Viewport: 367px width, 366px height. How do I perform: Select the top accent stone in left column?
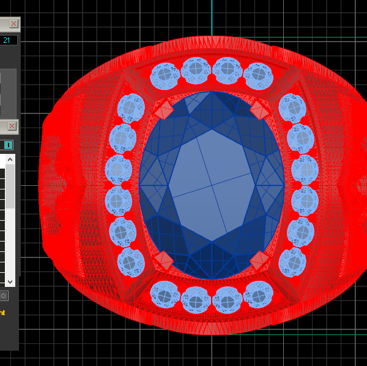(x=130, y=108)
